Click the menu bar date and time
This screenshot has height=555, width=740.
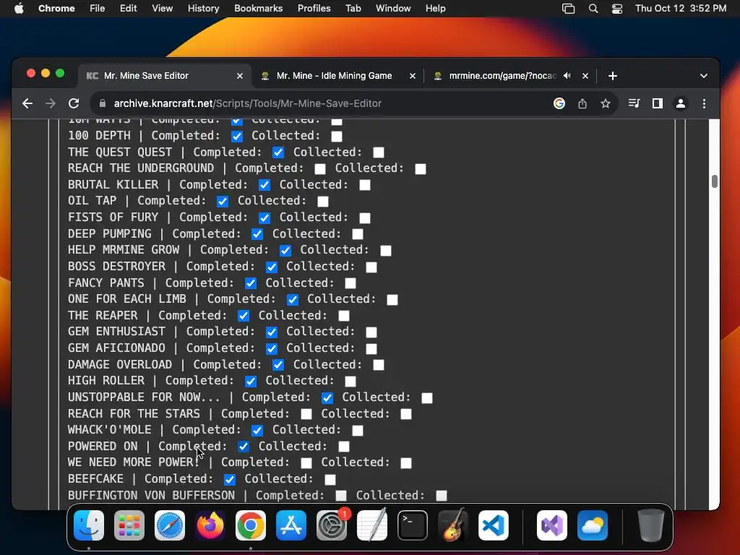[681, 9]
